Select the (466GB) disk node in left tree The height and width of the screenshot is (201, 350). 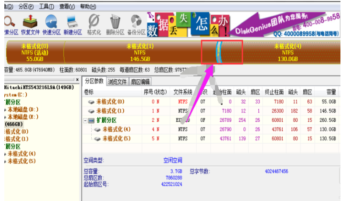[x=14, y=124]
